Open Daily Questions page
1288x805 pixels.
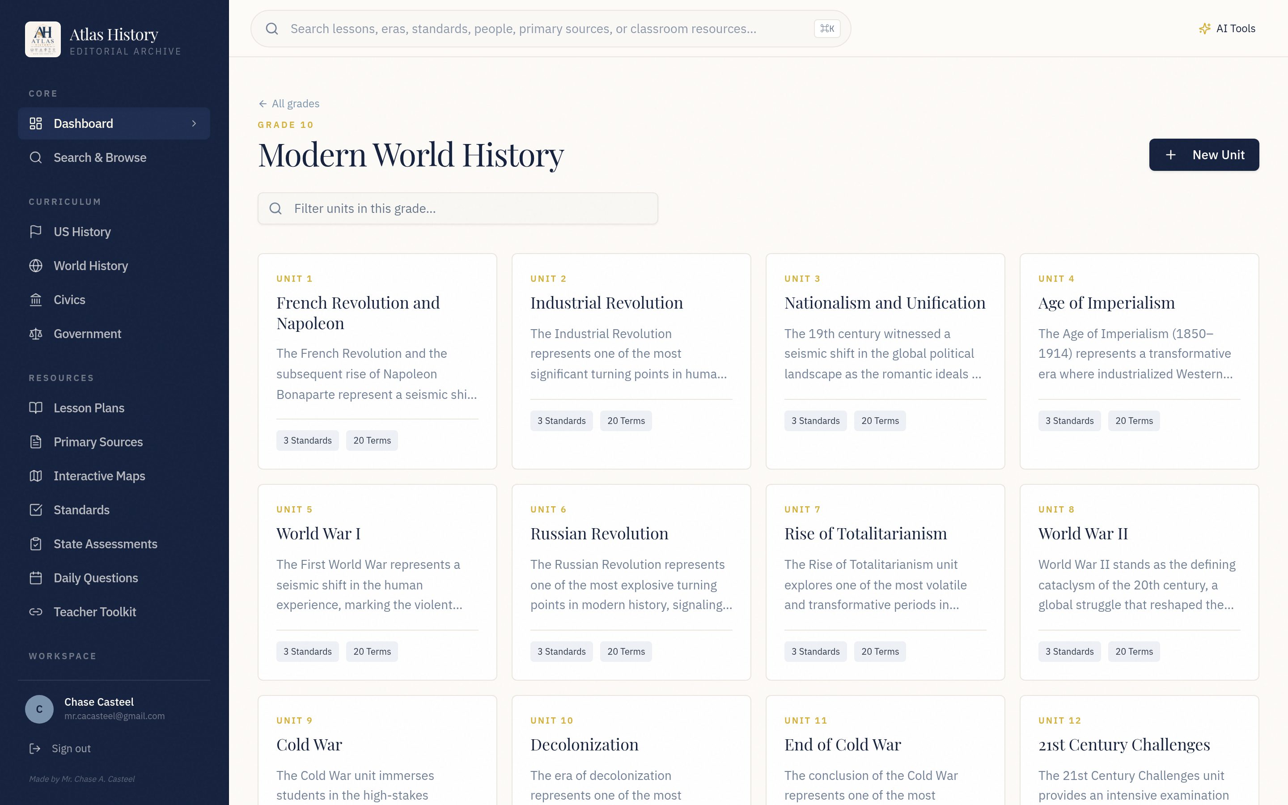tap(114, 578)
